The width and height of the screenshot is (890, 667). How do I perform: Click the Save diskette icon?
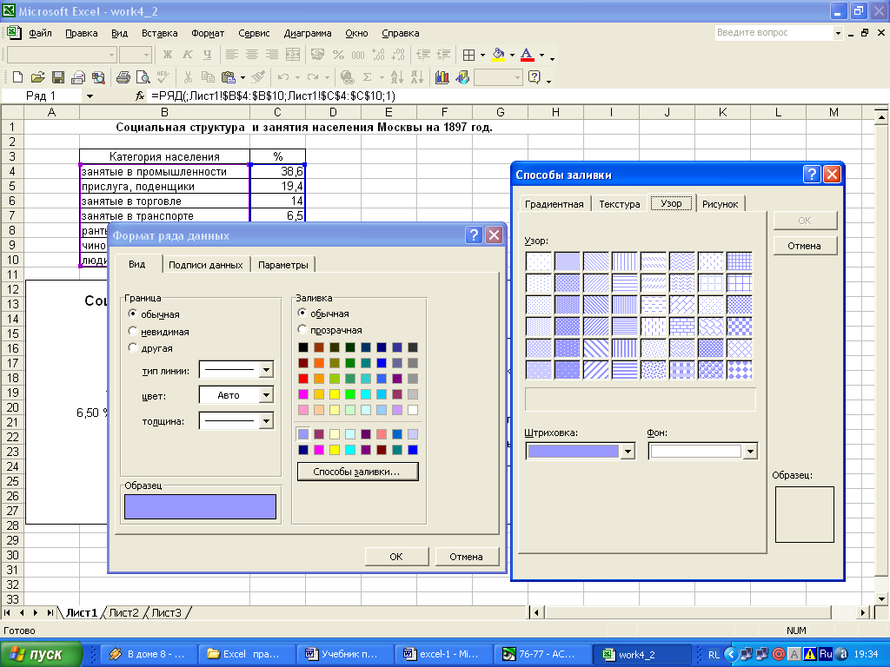click(x=58, y=77)
